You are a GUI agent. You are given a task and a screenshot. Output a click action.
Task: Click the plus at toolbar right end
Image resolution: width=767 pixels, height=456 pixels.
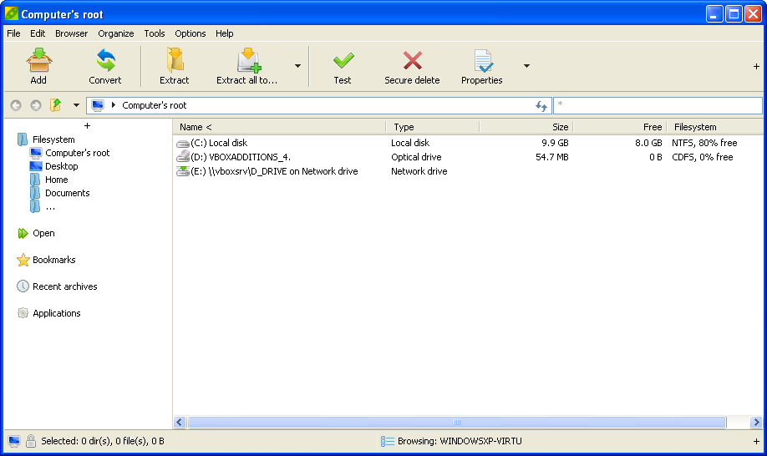point(756,66)
